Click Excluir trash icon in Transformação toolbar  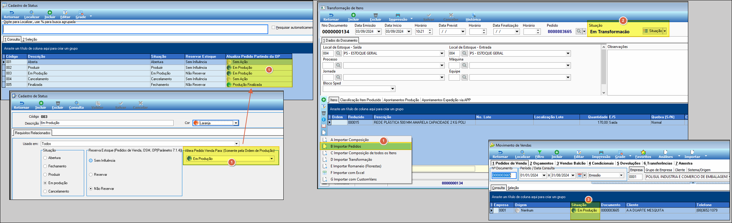point(375,16)
